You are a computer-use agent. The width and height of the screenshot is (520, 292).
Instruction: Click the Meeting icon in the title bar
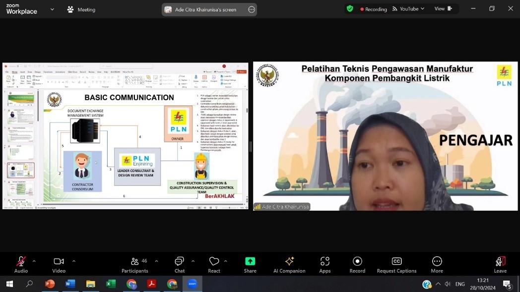coord(70,9)
